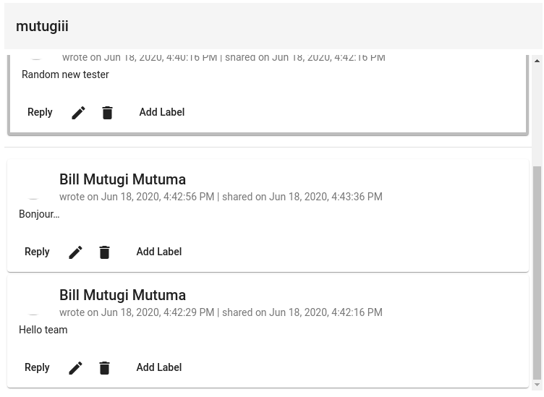Reply to the 'Bonjour...' post
Screen dimensions: 544x397
coord(37,252)
